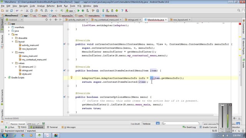Open the app run configuration dropdown
The width and height of the screenshot is (246, 138).
coord(70,11)
